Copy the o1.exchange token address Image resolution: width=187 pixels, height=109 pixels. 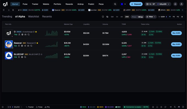click(x=34, y=32)
